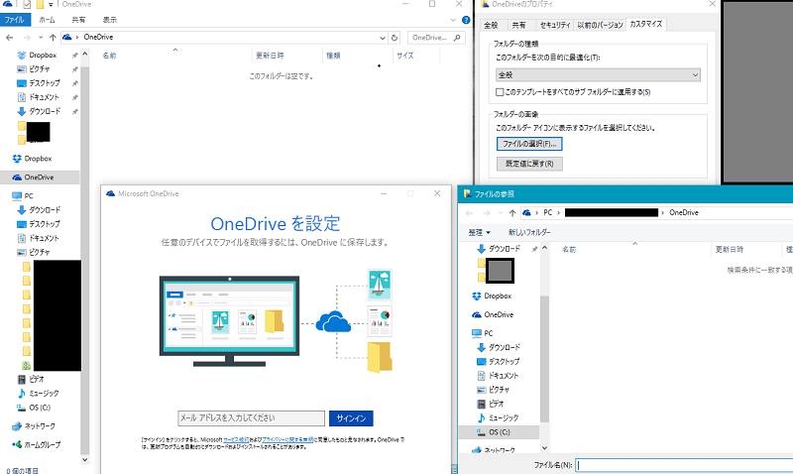Open Dropbox root item in Explorer navigation pane
This screenshot has width=793, height=474.
38,159
